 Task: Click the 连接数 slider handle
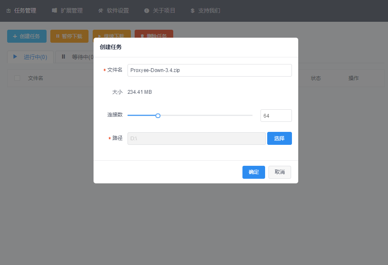158,116
